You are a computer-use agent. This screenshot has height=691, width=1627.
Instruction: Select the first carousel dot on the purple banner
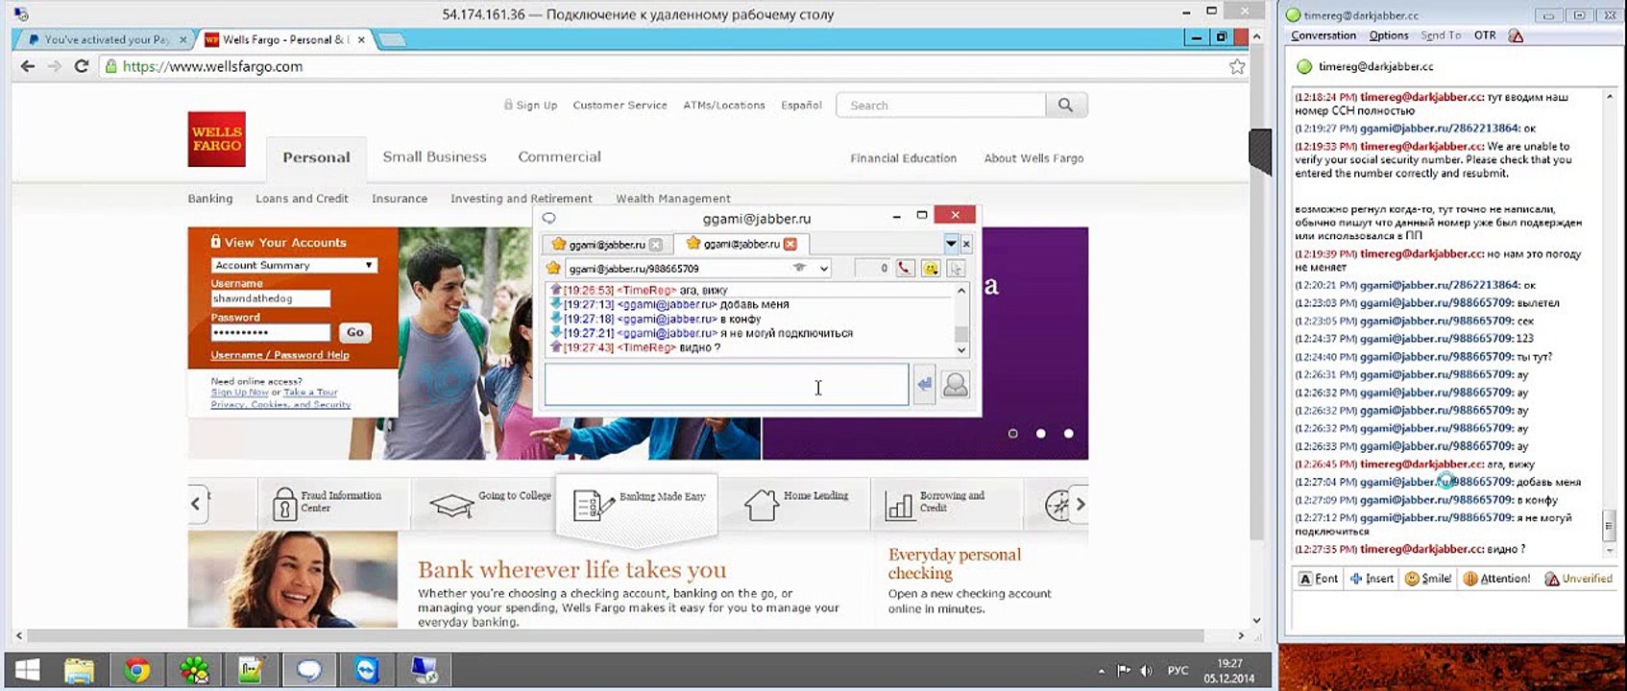(1012, 434)
